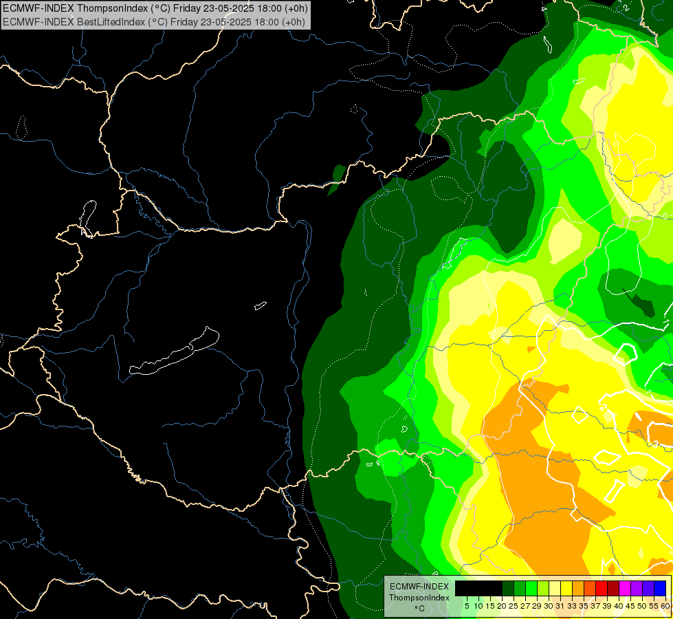Image resolution: width=673 pixels, height=619 pixels.
Task: Select the red 37-39 legend swatch
Action: click(602, 588)
